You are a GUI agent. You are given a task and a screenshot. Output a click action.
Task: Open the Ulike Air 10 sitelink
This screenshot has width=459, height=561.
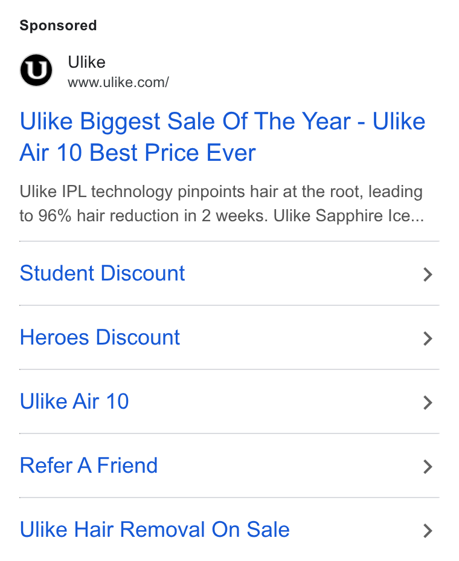click(x=74, y=401)
